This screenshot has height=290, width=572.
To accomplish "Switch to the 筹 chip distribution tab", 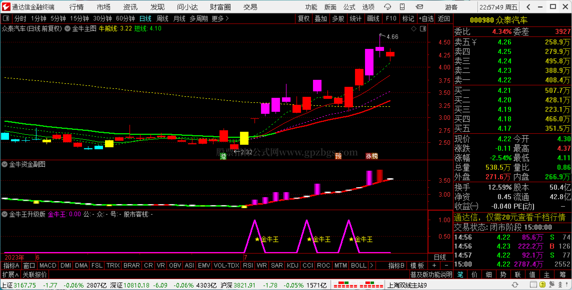I will point(563,275).
